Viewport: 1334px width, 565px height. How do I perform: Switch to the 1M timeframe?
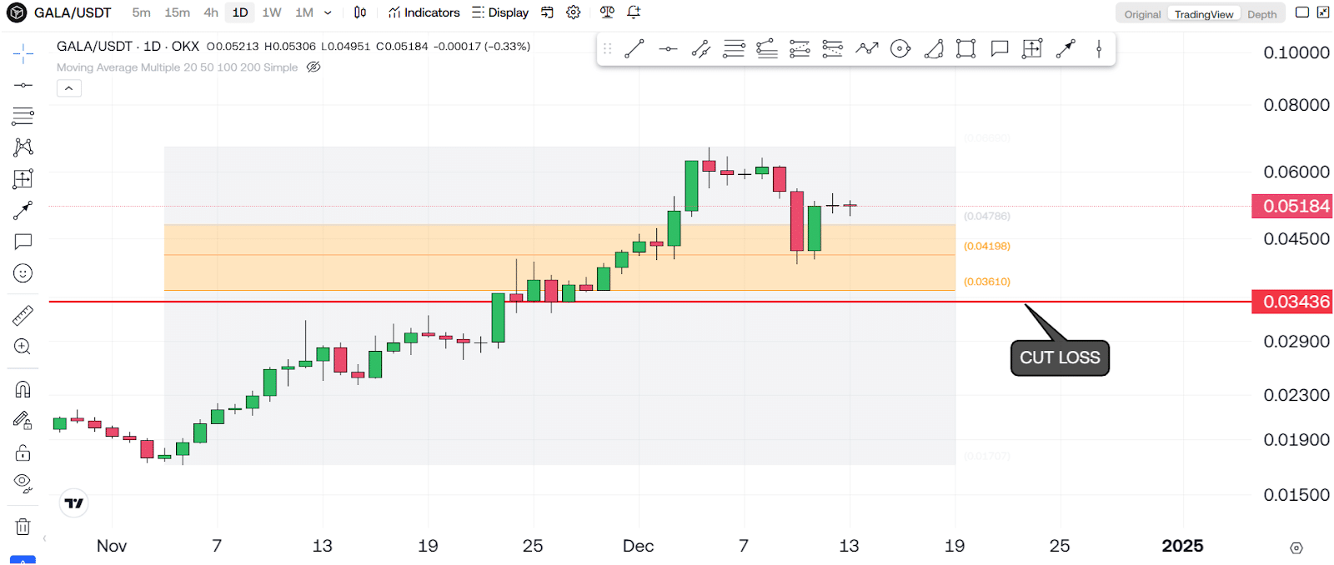click(x=304, y=12)
